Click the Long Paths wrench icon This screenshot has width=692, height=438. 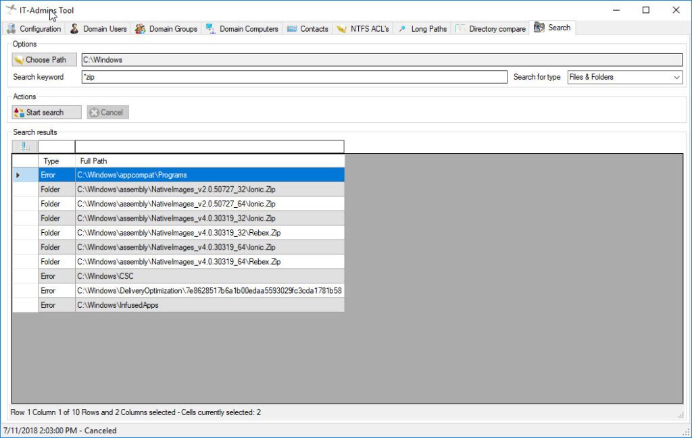402,29
